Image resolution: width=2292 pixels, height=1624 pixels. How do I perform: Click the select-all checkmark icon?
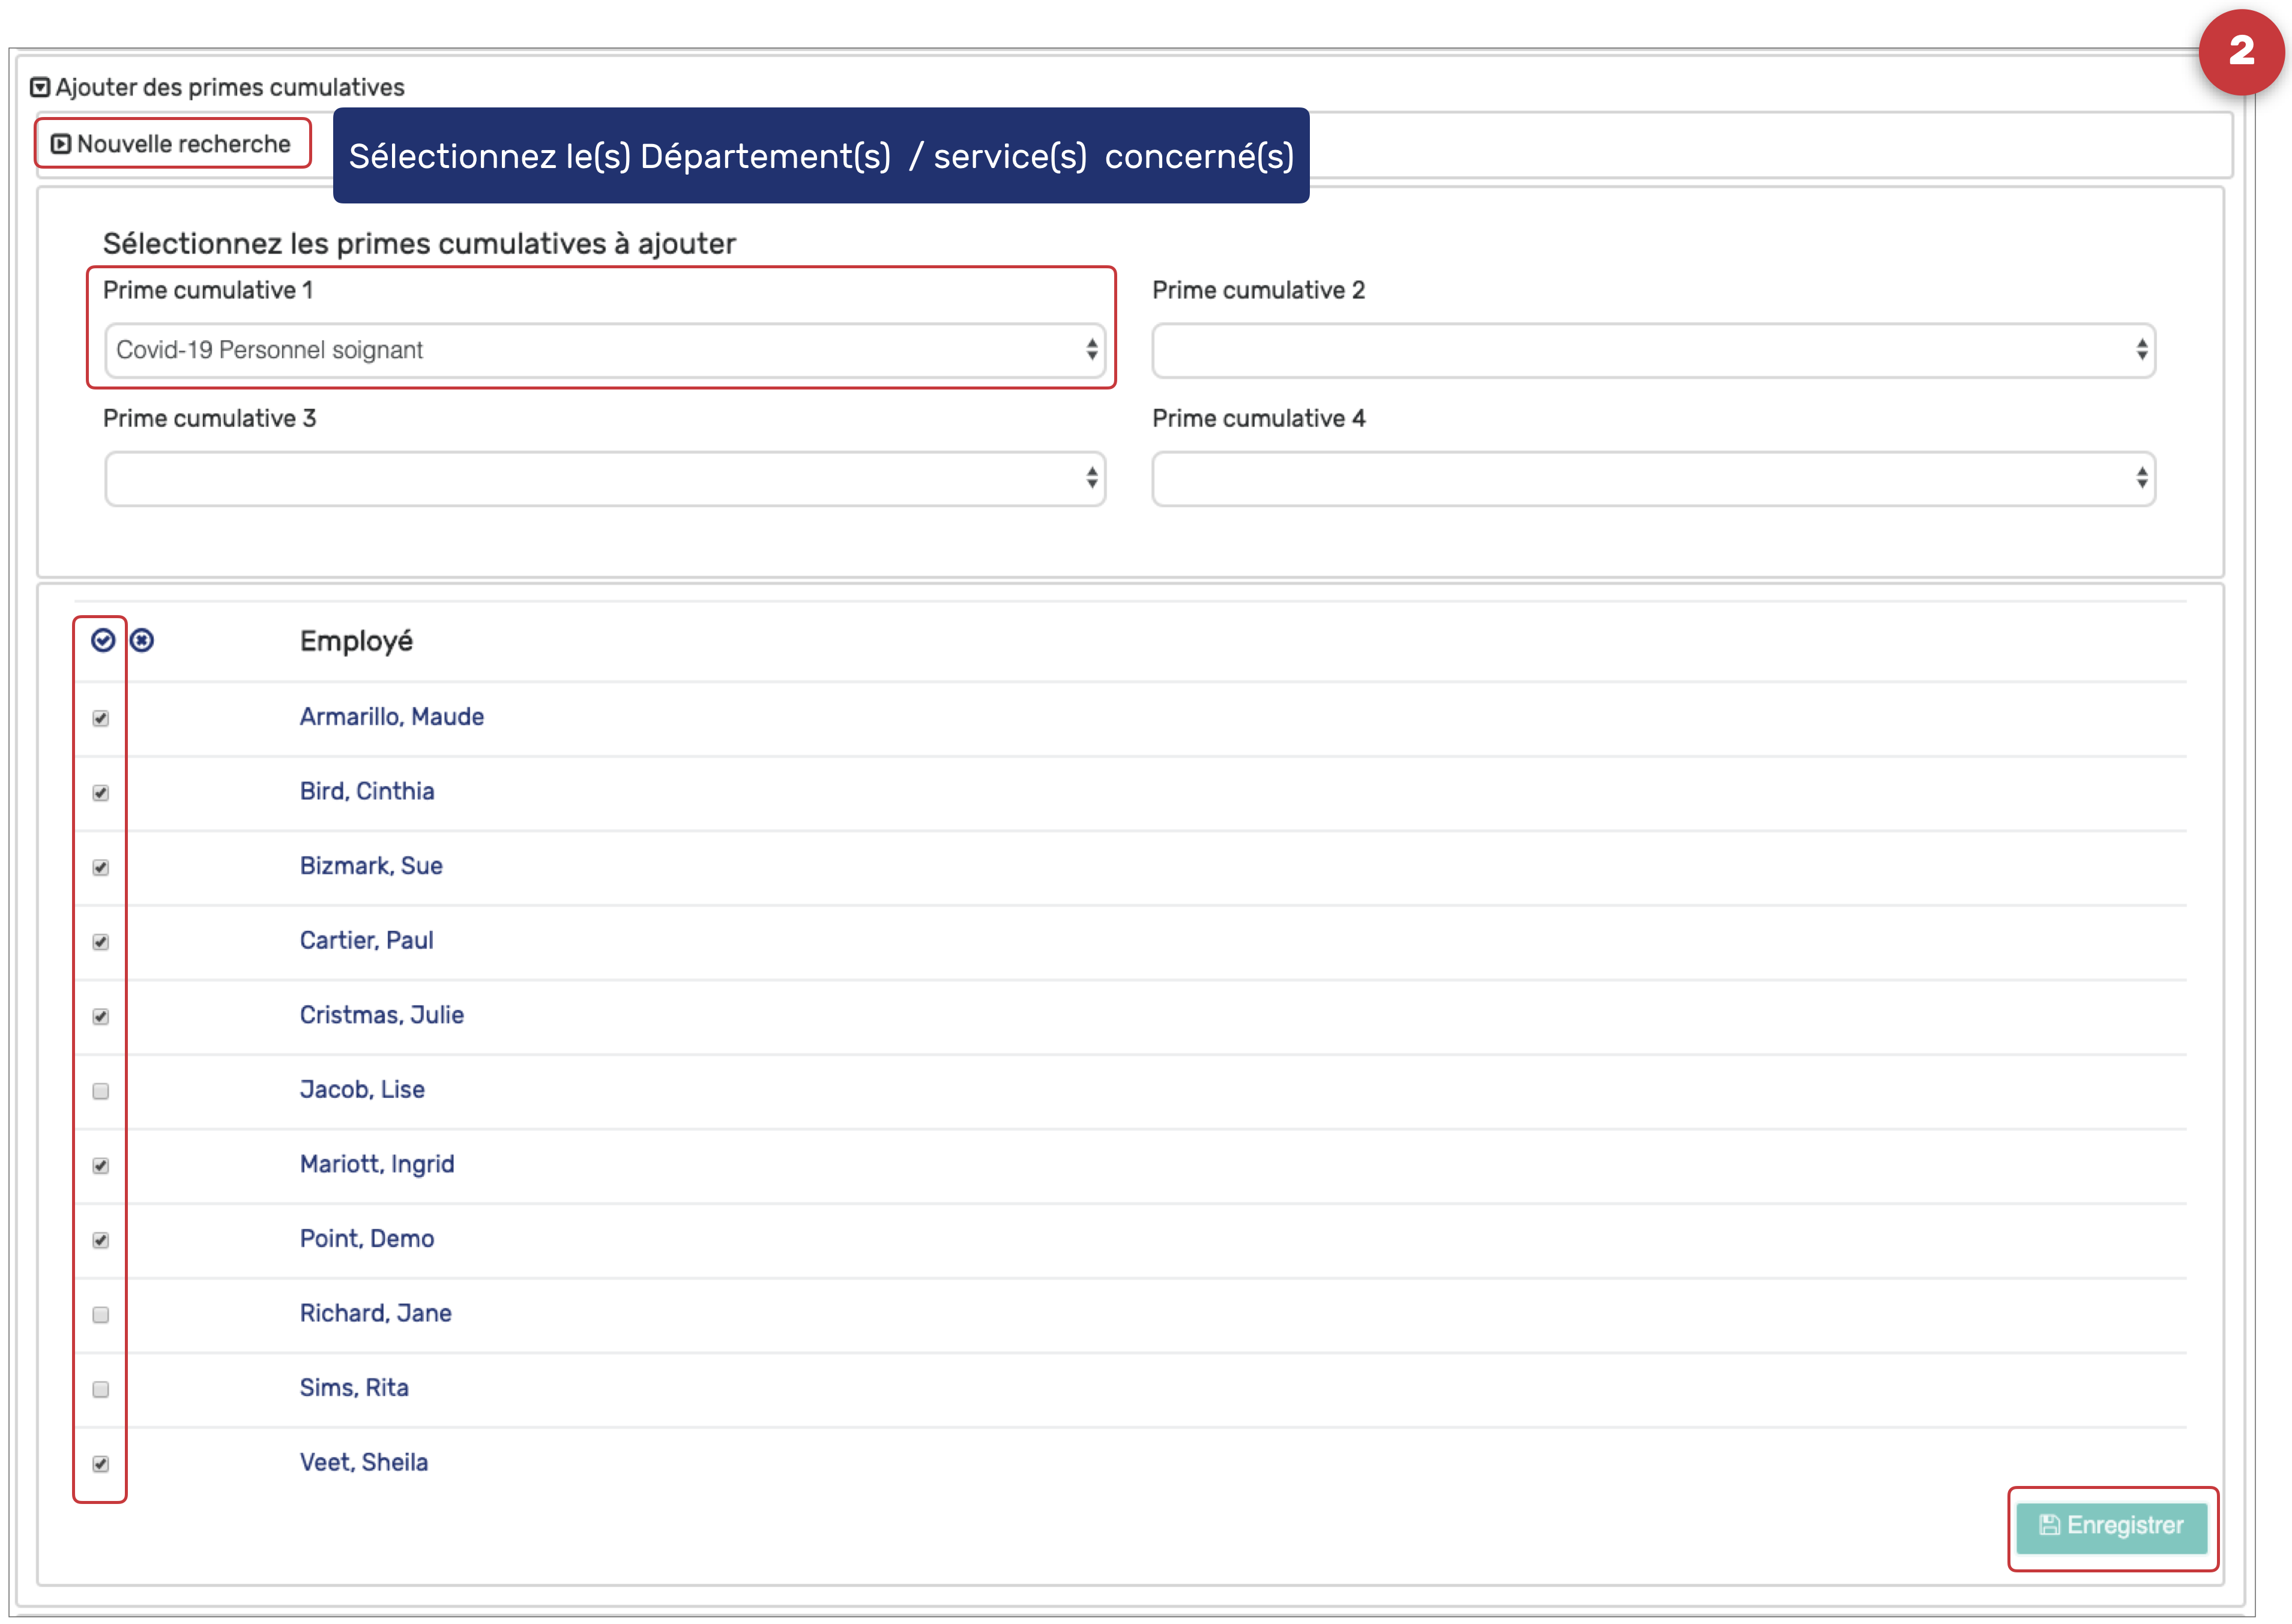(103, 640)
